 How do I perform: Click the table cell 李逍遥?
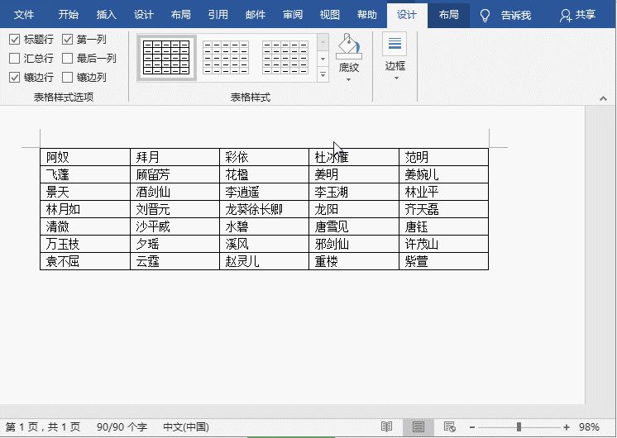click(264, 192)
